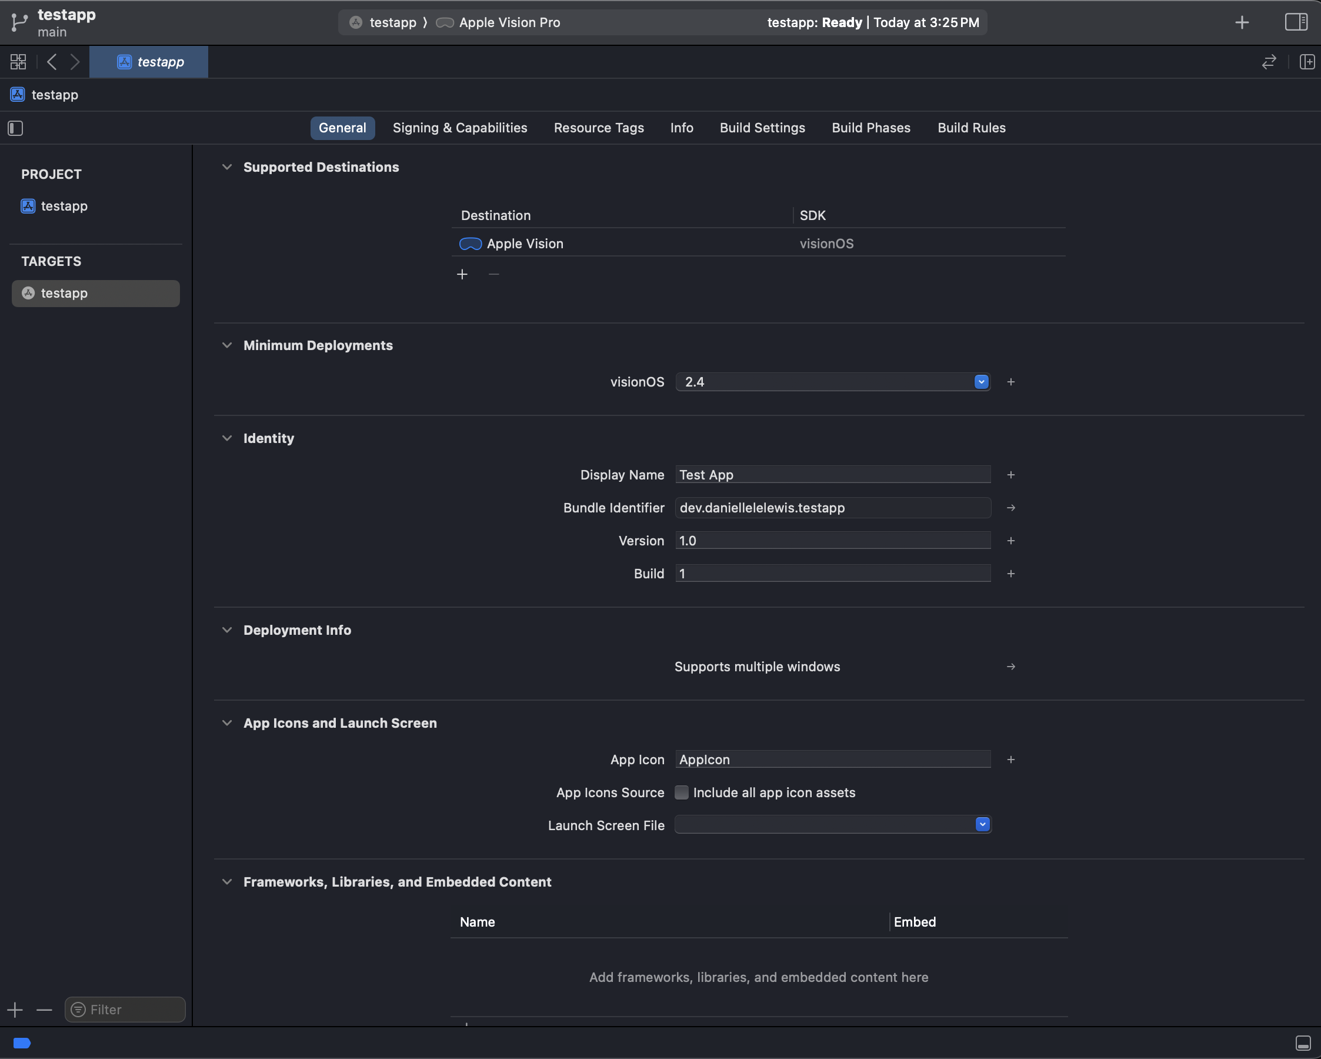Open the related items grid icon

click(x=18, y=62)
